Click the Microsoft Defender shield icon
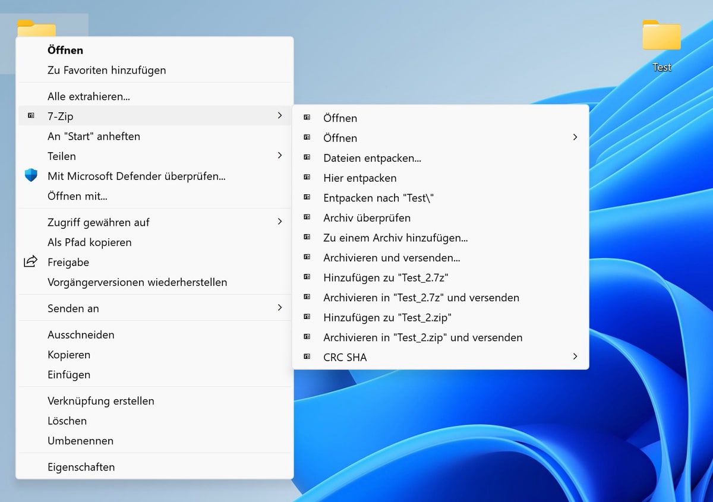The image size is (713, 502). point(31,176)
